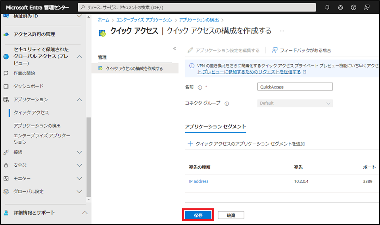Open ダッシュボード in sidebar
Image resolution: width=380 pixels, height=225 pixels.
click(x=29, y=87)
